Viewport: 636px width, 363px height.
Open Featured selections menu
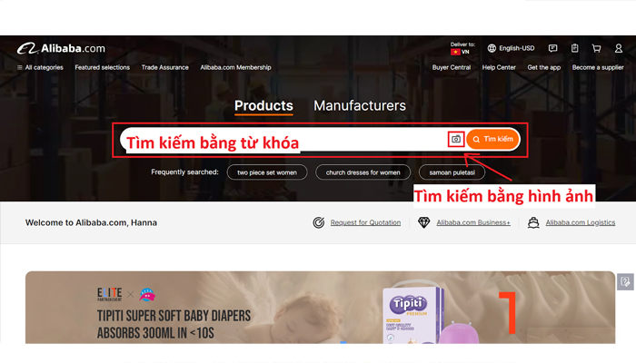[102, 68]
